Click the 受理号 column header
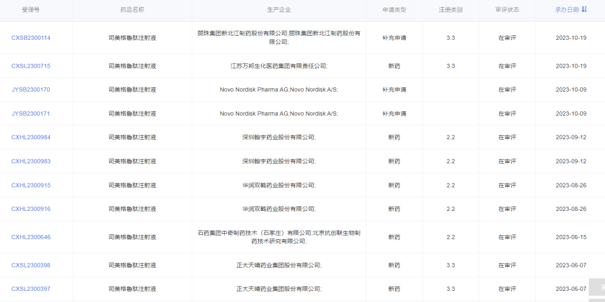 [30, 10]
